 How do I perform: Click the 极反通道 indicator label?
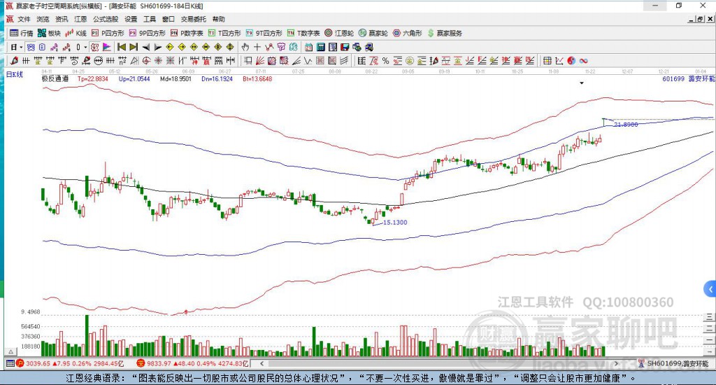tap(55, 78)
